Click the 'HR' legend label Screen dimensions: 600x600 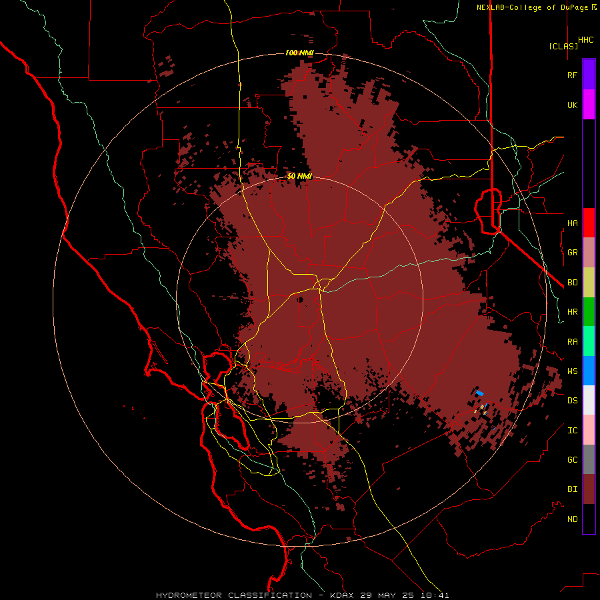tap(573, 312)
